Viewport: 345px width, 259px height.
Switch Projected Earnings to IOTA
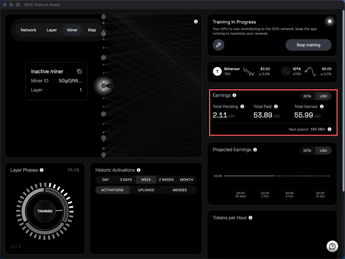307,151
